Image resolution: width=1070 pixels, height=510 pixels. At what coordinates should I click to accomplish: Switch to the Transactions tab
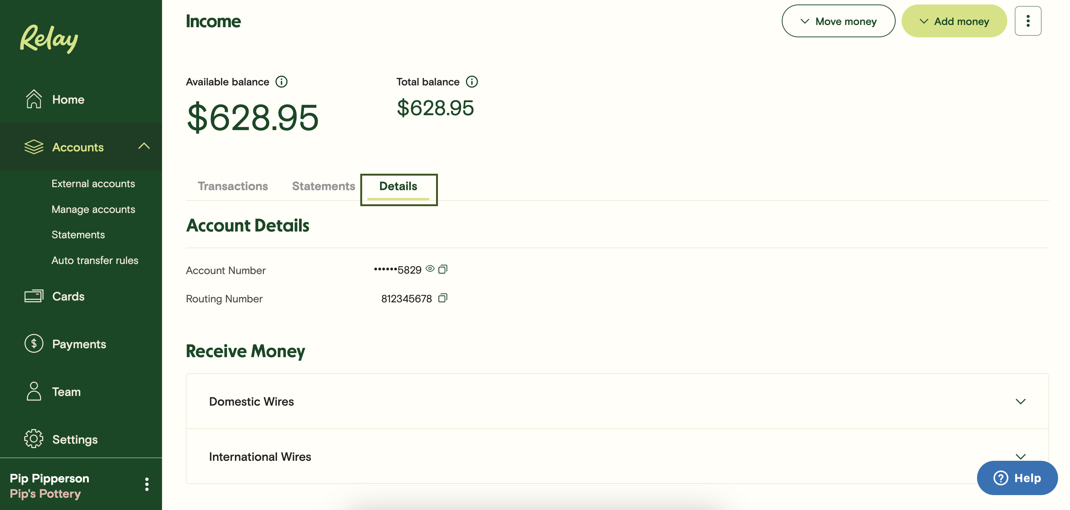pyautogui.click(x=233, y=186)
